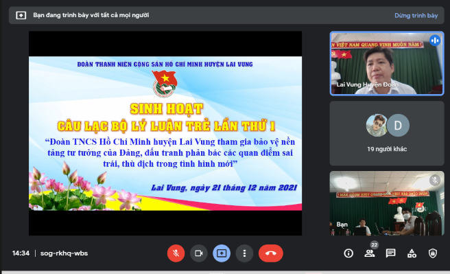This screenshot has height=274, width=450.
Task: Open the "19 người khác" participants tile
Action: coord(387,133)
